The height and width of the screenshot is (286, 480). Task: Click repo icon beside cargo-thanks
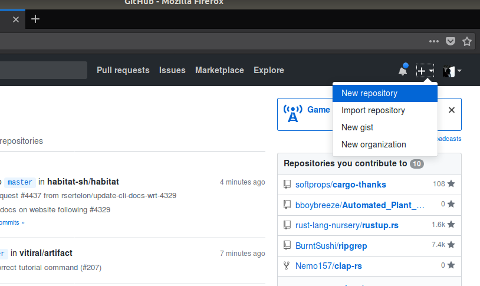pyautogui.click(x=287, y=185)
